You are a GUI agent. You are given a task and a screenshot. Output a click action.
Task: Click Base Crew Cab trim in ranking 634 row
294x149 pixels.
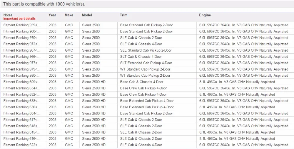(x=157, y=88)
